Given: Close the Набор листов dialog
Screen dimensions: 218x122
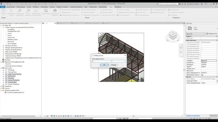Looking at the screenshot, I should click(x=125, y=56).
